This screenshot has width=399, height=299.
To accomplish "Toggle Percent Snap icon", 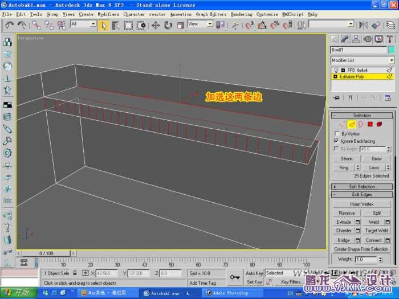I will pos(275,25).
